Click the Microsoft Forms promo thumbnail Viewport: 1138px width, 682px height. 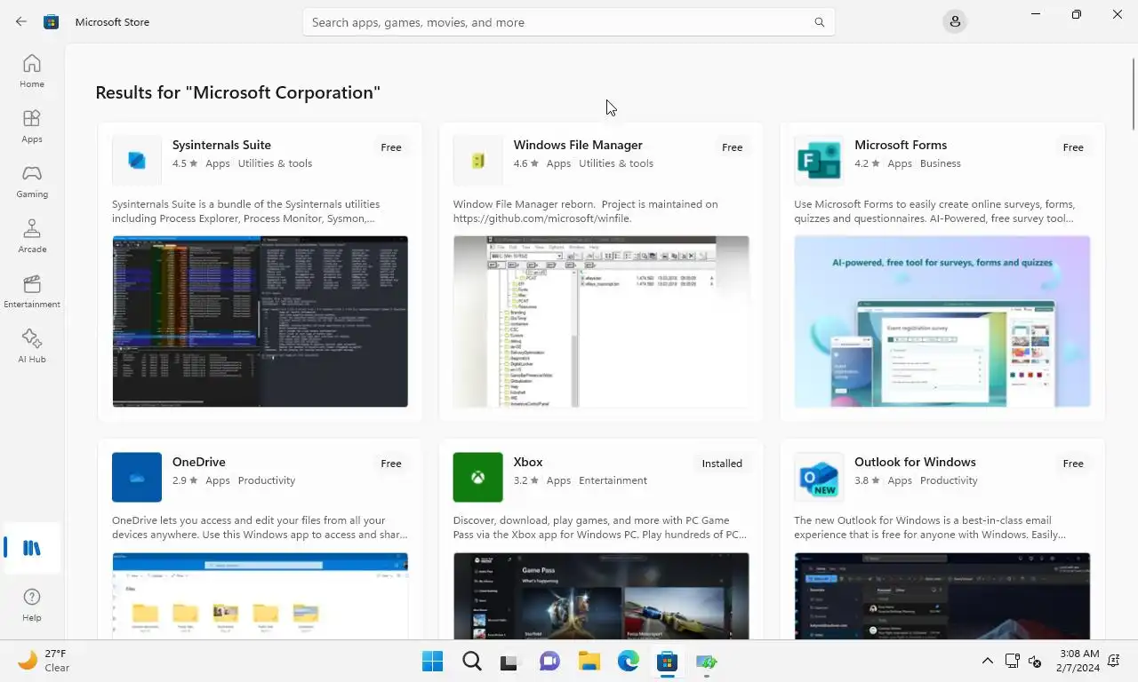tap(942, 321)
